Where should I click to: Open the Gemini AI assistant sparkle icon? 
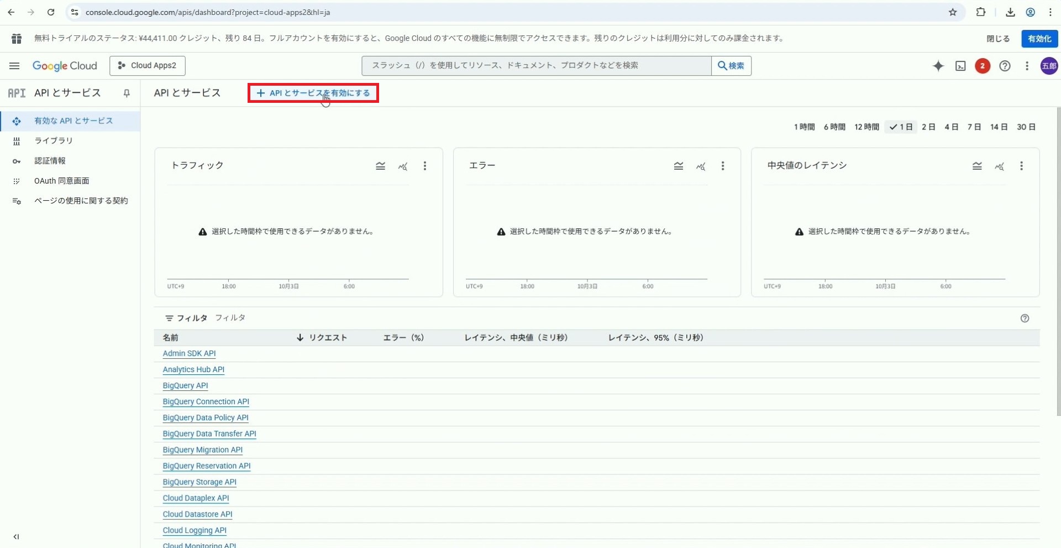938,66
